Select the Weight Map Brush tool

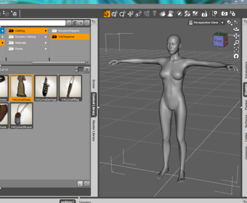(187, 14)
